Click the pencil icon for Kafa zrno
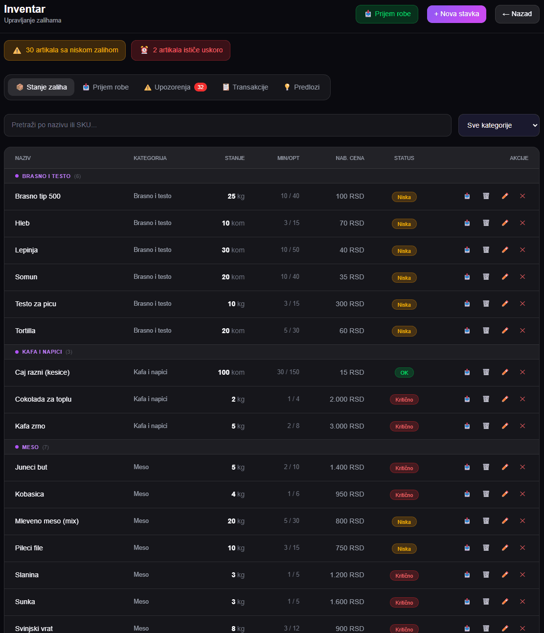544x633 pixels. (x=505, y=426)
